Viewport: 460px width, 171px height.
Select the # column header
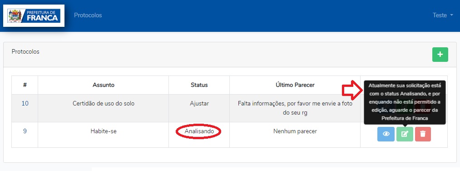[x=25, y=85]
